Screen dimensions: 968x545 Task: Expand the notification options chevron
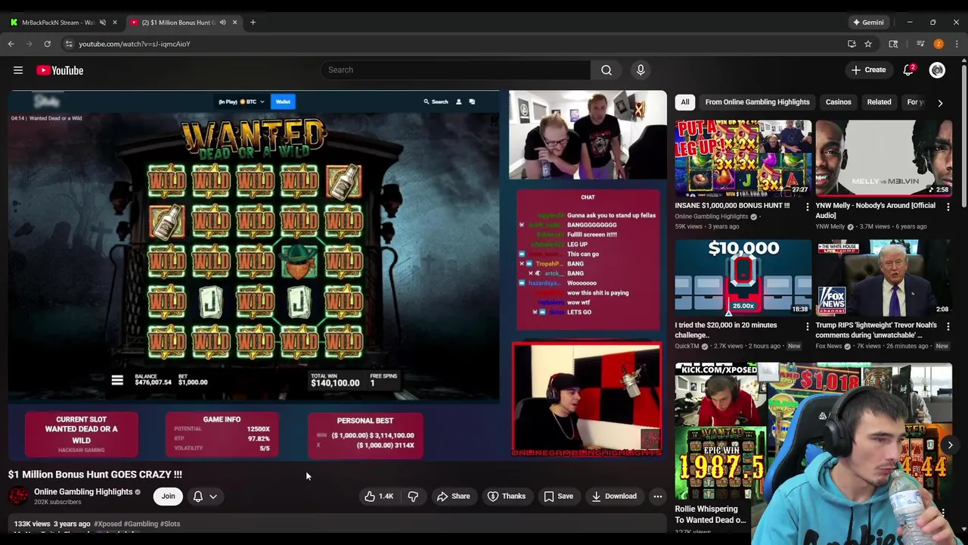tap(213, 497)
